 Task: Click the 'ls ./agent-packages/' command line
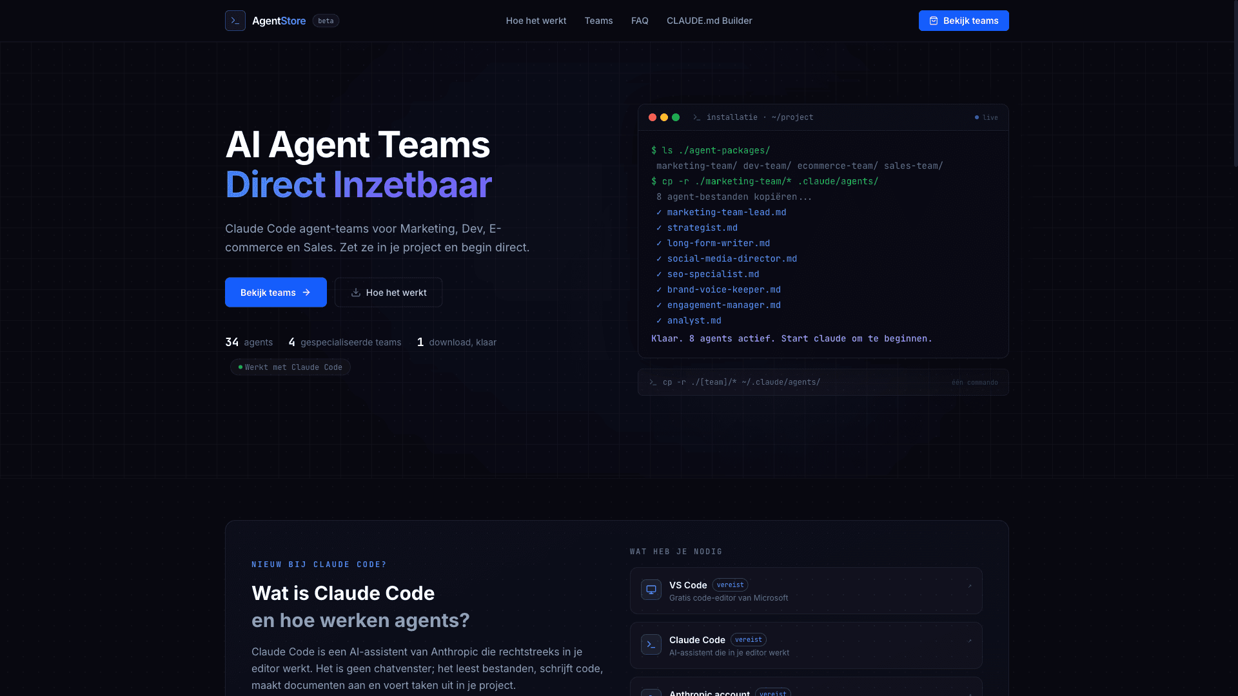711,150
